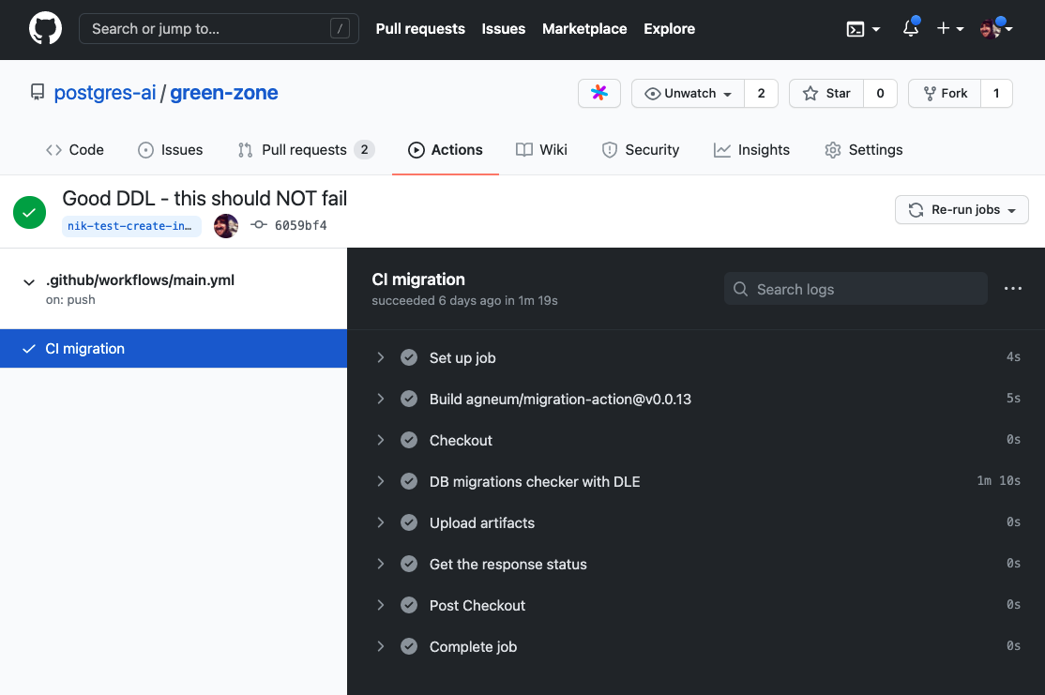Switch to the Code tab
The width and height of the screenshot is (1045, 695).
(x=75, y=150)
